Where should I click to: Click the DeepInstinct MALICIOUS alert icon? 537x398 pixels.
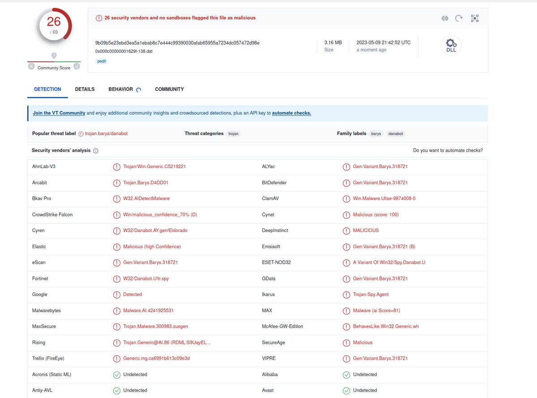pyautogui.click(x=346, y=231)
